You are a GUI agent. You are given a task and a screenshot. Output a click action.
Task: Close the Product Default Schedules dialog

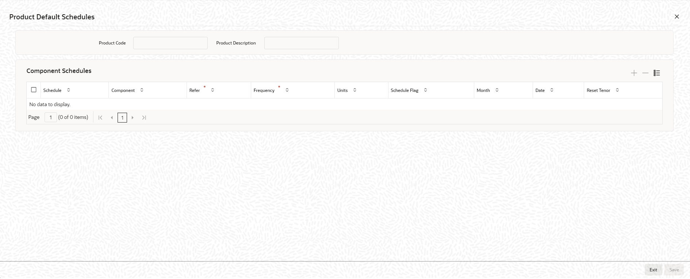click(x=677, y=17)
